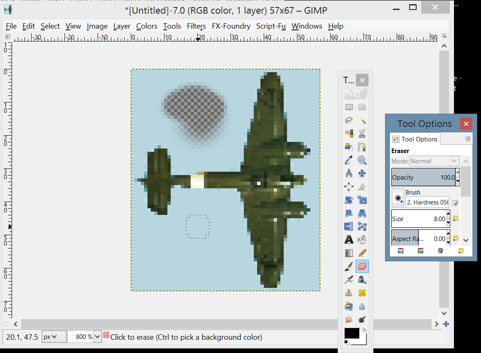The height and width of the screenshot is (353, 481).
Task: Open the px unit dropdown
Action: coord(54,337)
